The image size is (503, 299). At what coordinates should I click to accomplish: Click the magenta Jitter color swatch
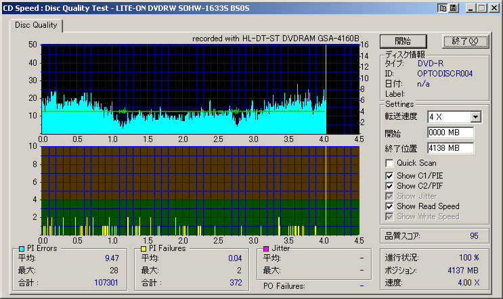pyautogui.click(x=266, y=249)
